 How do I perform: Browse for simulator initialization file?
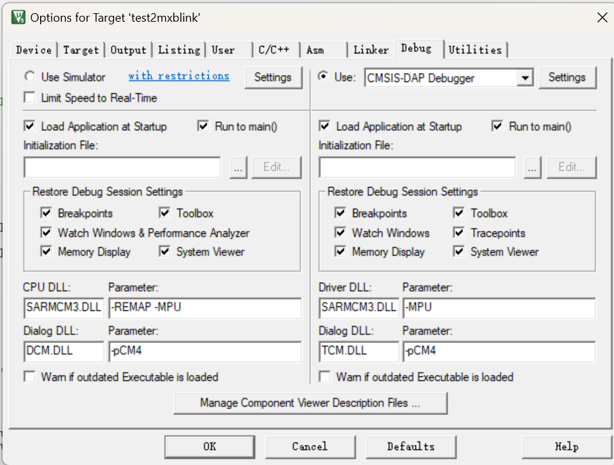pos(238,168)
